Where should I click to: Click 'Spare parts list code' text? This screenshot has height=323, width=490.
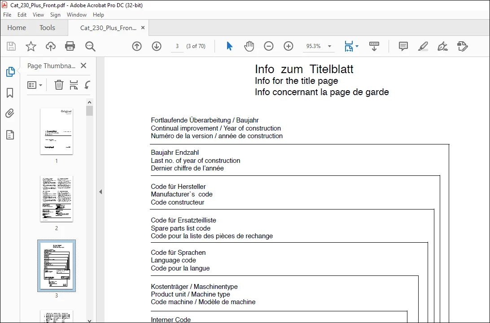pyautogui.click(x=181, y=228)
